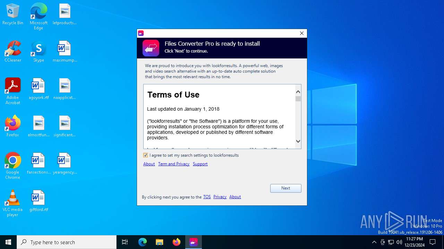Open Task View on the taskbar
Image resolution: width=444 pixels, height=249 pixels.
click(x=125, y=242)
